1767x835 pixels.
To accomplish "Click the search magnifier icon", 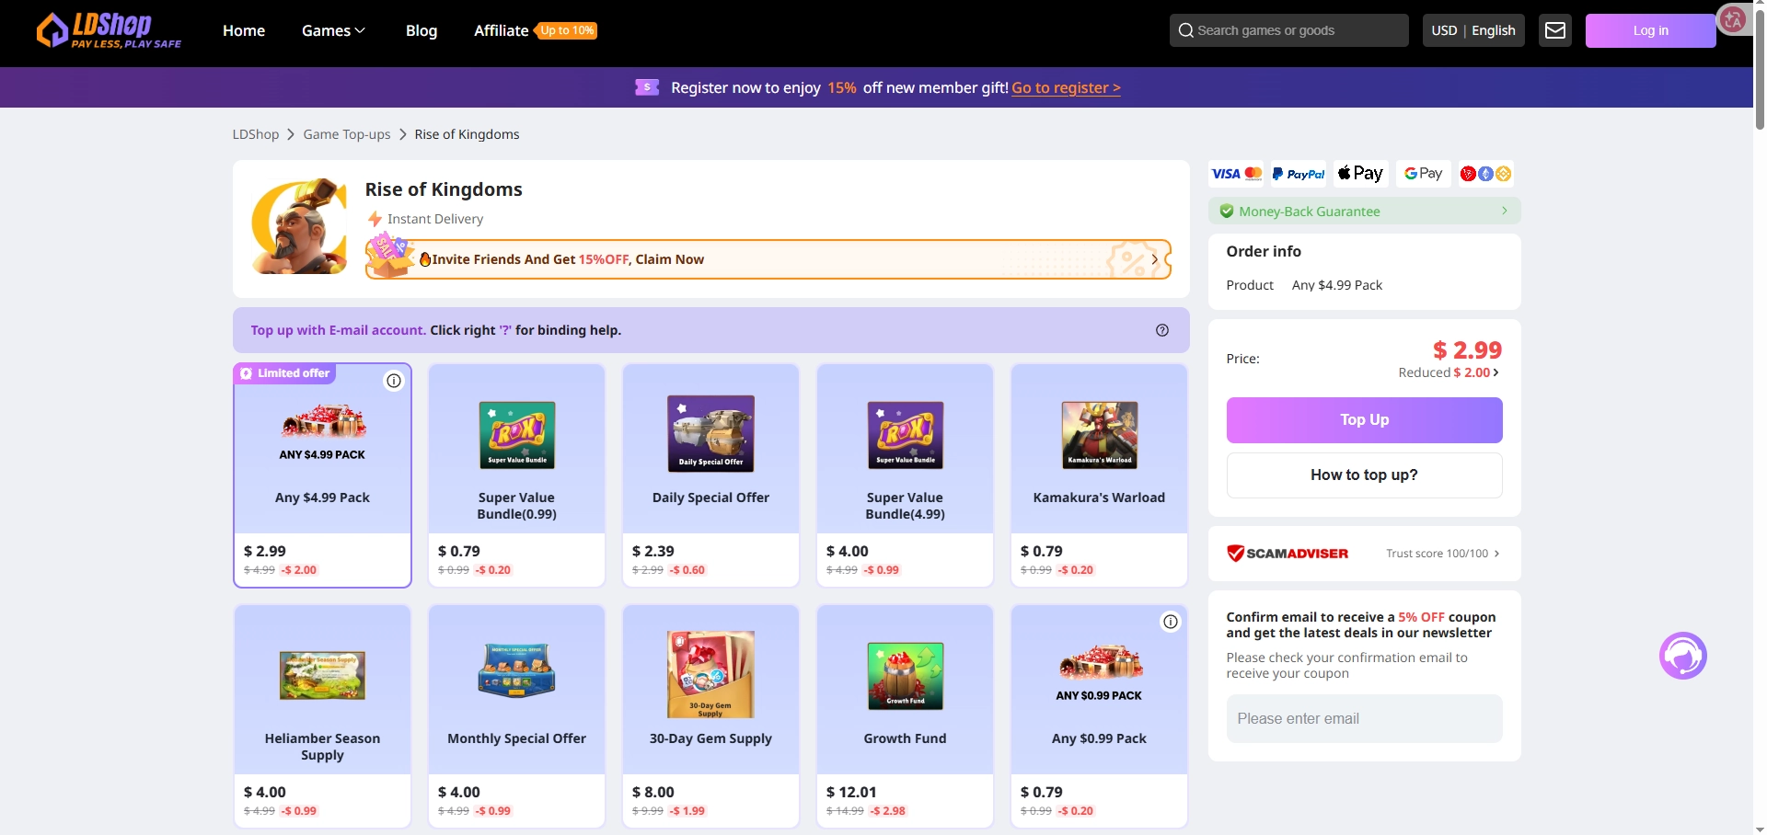I will point(1186,30).
